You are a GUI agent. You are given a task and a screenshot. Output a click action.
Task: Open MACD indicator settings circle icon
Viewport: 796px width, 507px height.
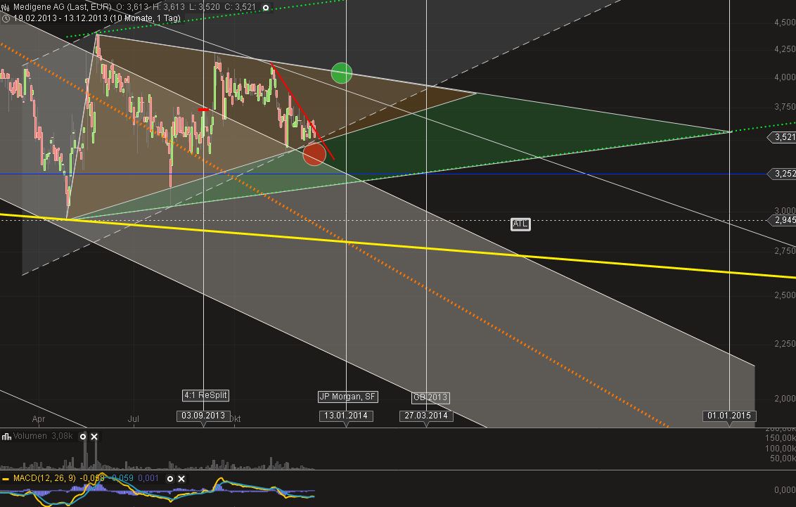point(170,479)
